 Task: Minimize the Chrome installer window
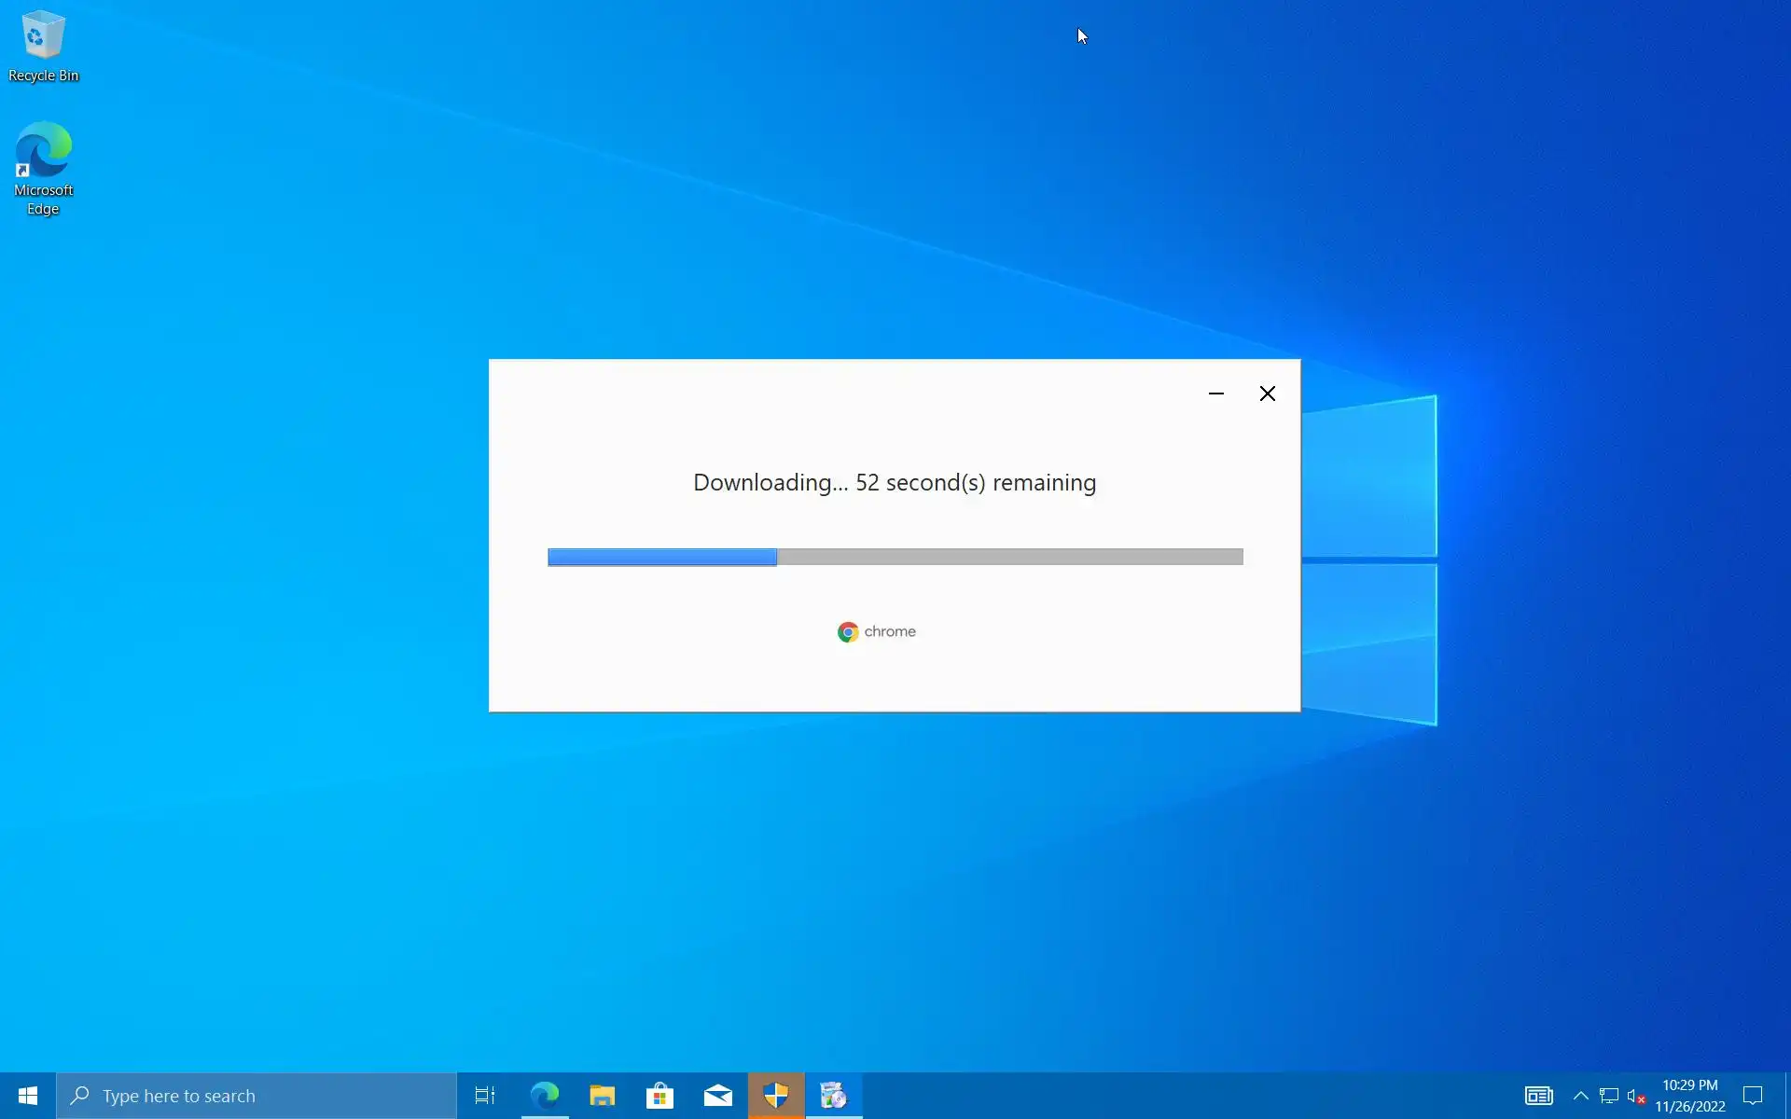click(1216, 394)
